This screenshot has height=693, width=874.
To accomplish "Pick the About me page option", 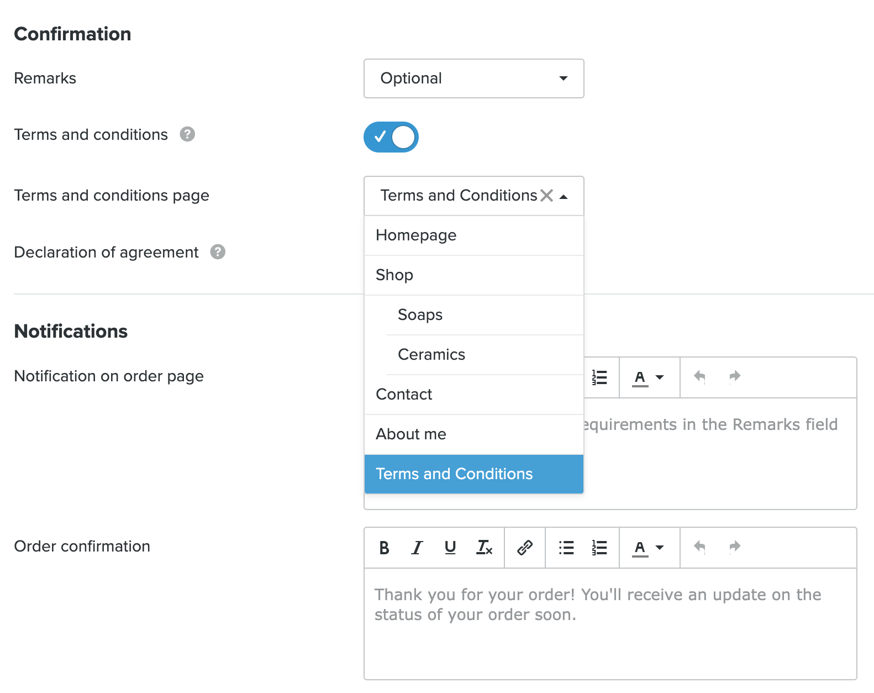I will 411,434.
